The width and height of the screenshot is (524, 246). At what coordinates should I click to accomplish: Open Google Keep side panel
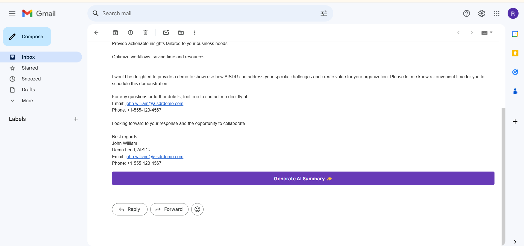tap(515, 53)
